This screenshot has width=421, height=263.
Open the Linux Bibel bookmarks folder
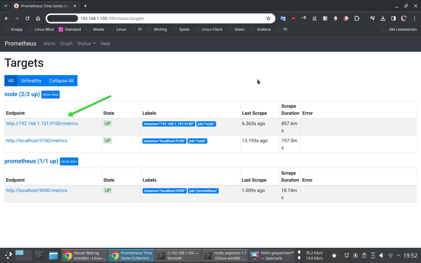(x=41, y=29)
